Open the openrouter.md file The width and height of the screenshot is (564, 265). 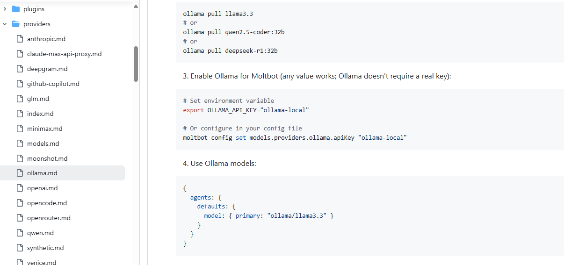pos(49,218)
